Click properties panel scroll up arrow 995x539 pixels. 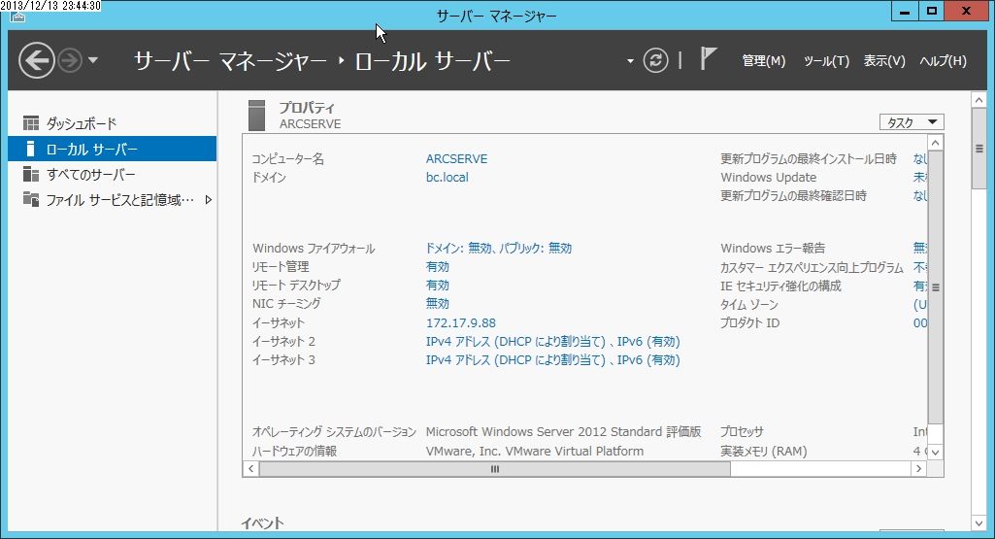click(935, 142)
